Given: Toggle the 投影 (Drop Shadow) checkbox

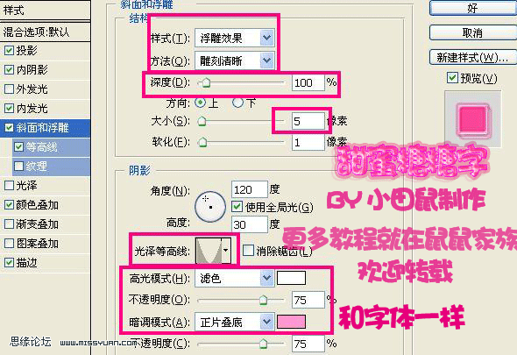Looking at the screenshot, I should [x=9, y=51].
